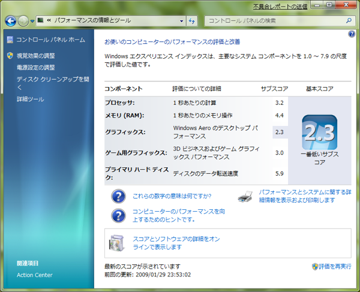The height and width of the screenshot is (292, 360).
Task: Open これらの数字の意味は何ですか? link
Action: pos(172,196)
